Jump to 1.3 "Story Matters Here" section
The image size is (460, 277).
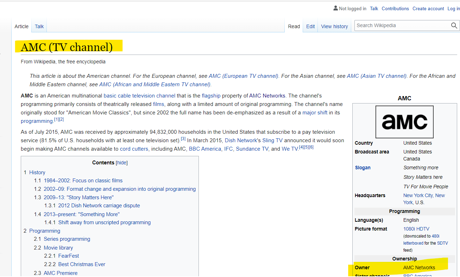tap(74, 197)
